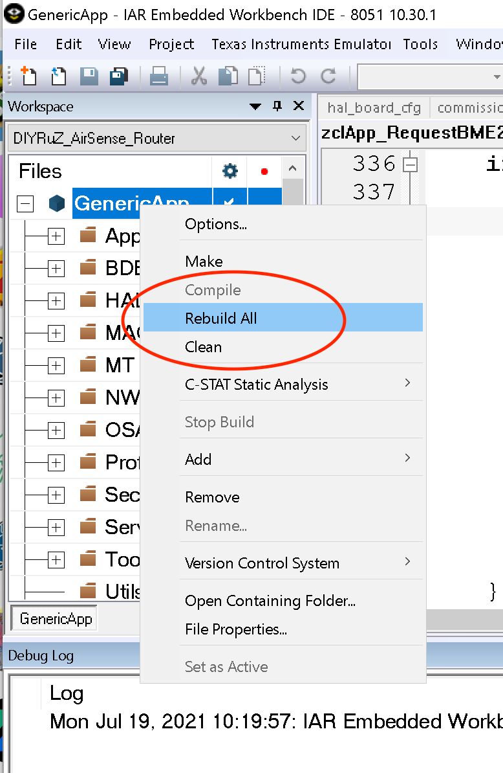This screenshot has width=503, height=773.
Task: Choose Options... in context menu
Action: tap(283, 224)
